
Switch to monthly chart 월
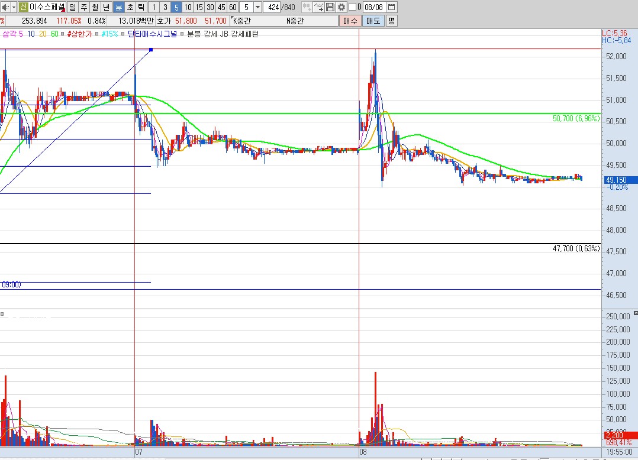tap(95, 7)
